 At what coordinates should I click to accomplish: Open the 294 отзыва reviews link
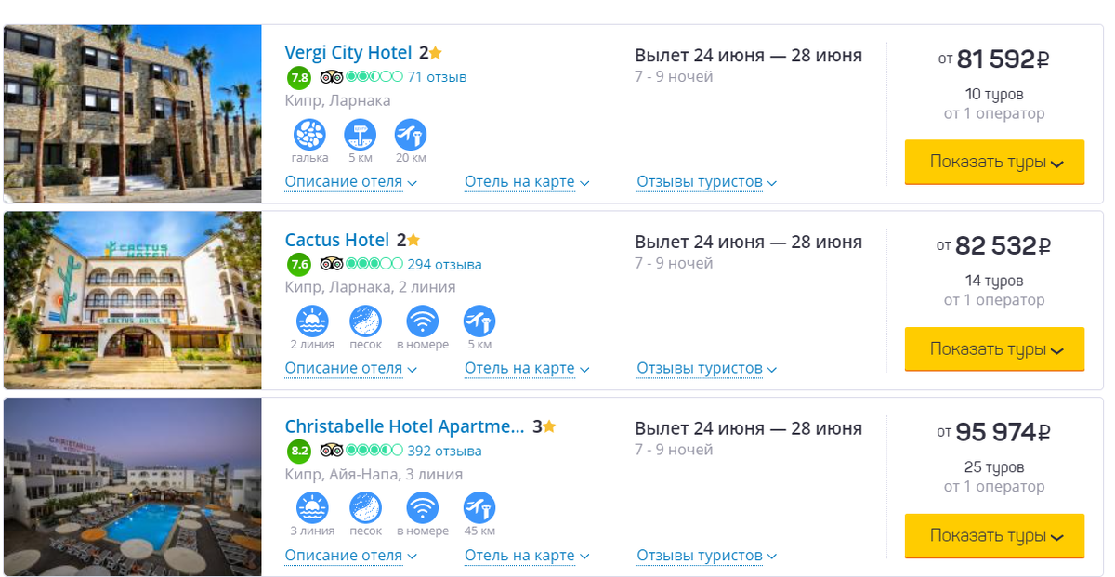[444, 265]
